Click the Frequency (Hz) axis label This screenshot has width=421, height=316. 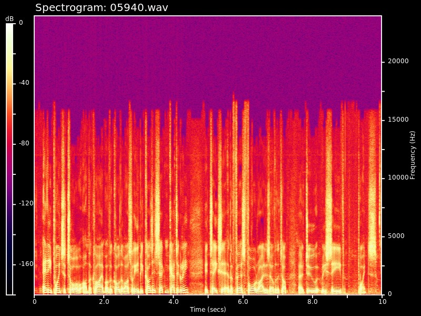[x=413, y=155]
